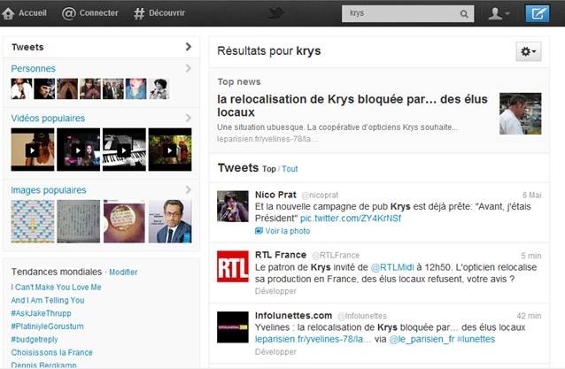Screen dimensions: 565x369
Task: Open the @RTLMidi mention
Action: pos(392,267)
